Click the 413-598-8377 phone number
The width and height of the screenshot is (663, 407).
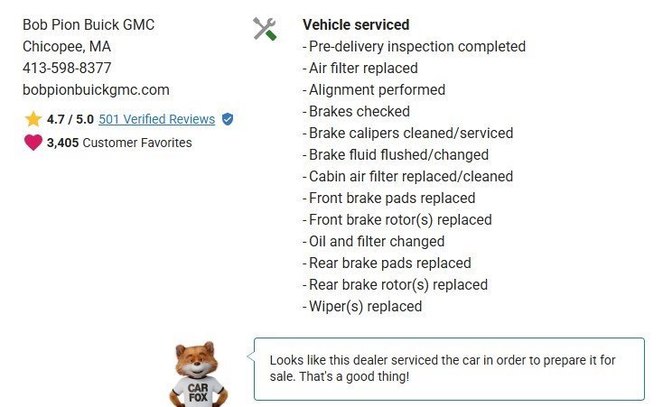pos(67,68)
